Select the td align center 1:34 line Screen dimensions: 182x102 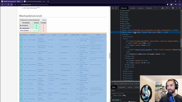[138, 63]
